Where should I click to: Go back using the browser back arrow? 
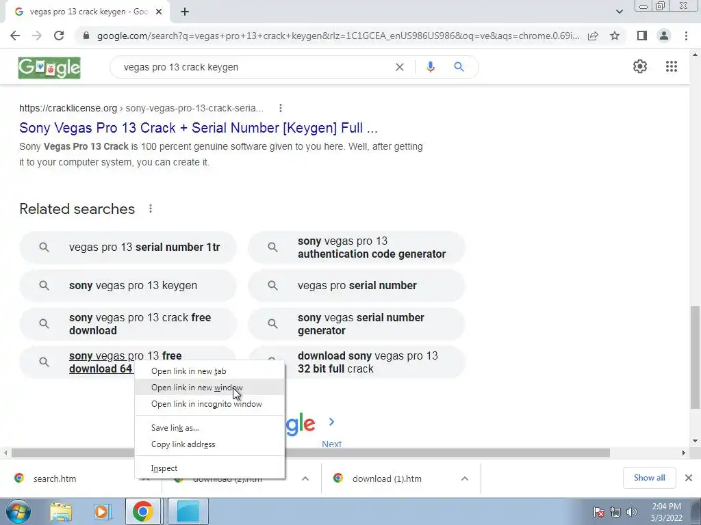(x=15, y=36)
